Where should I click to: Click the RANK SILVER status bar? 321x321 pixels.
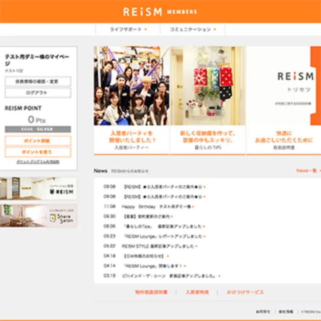pos(38,129)
